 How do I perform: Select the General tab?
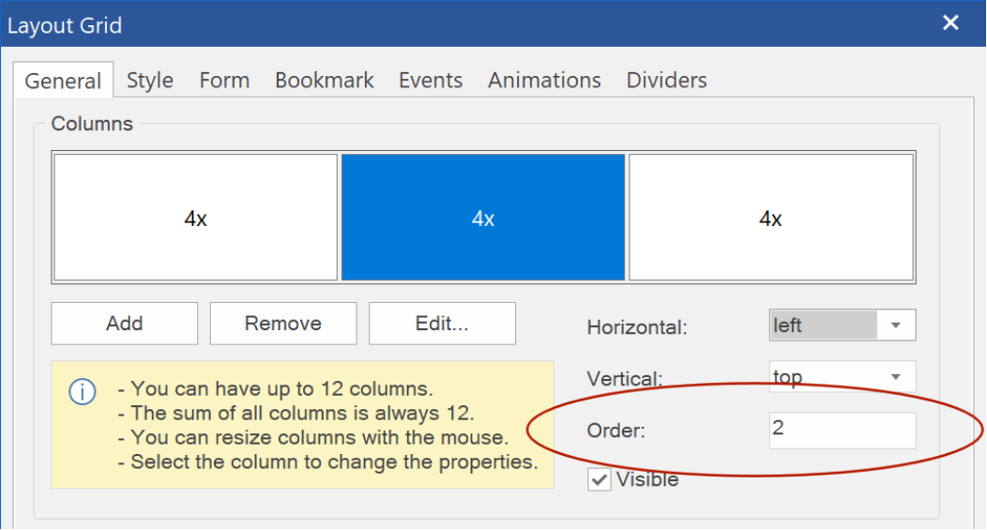tap(63, 81)
